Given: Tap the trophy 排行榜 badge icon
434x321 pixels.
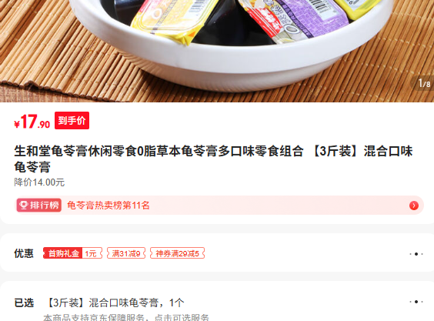Looking at the screenshot, I should 38,206.
